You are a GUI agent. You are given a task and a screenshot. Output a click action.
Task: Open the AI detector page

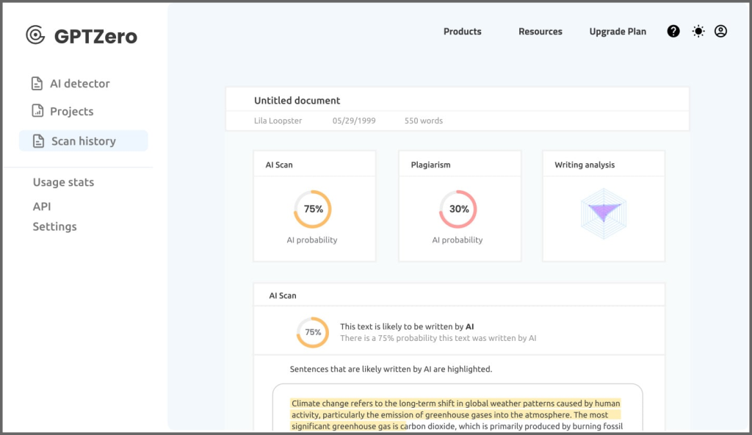coord(79,84)
